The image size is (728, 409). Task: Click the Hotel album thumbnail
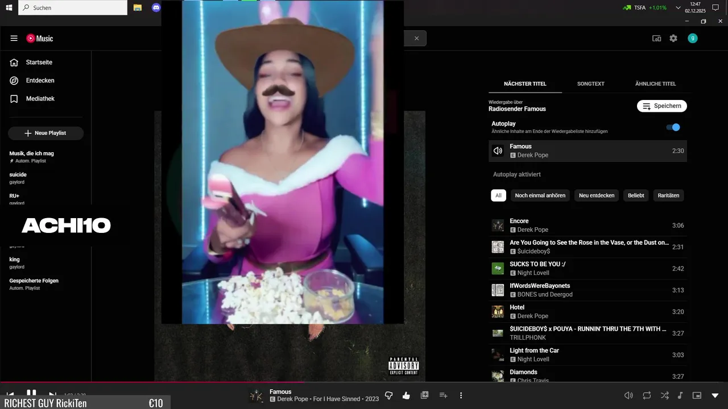tap(498, 312)
